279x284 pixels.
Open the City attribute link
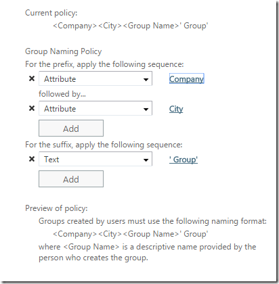pyautogui.click(x=176, y=109)
